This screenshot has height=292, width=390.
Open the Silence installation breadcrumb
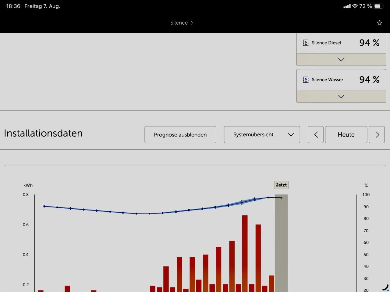point(182,23)
